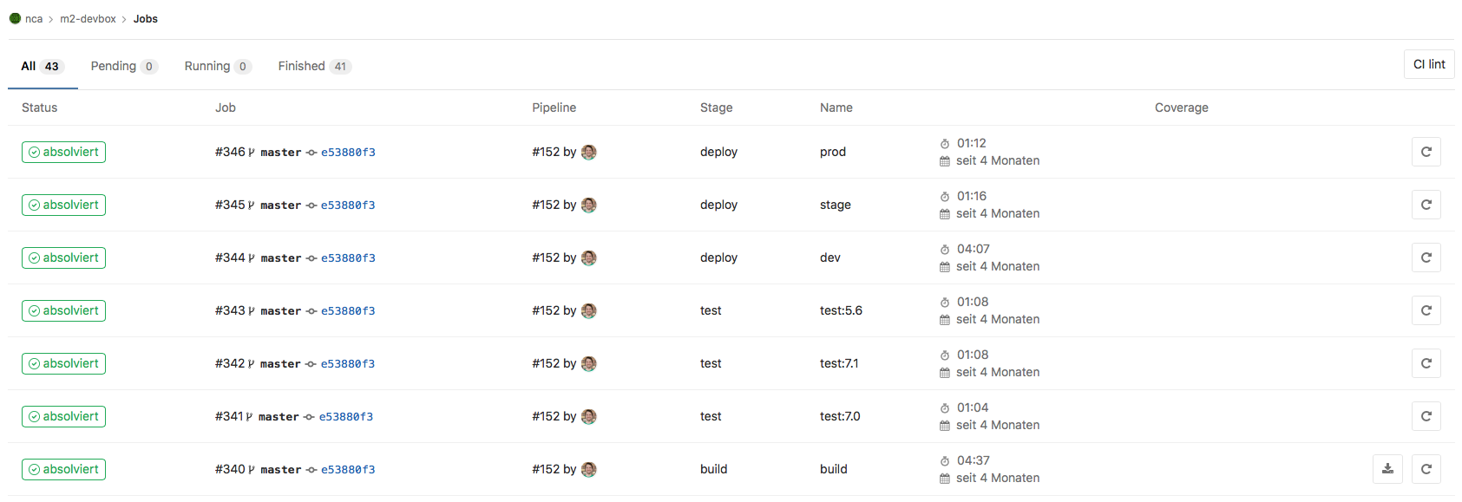The image size is (1462, 502).
Task: Retry the prod deploy job #346
Action: coord(1426,152)
